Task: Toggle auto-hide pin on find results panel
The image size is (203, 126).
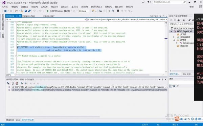Action: [x=162, y=79]
